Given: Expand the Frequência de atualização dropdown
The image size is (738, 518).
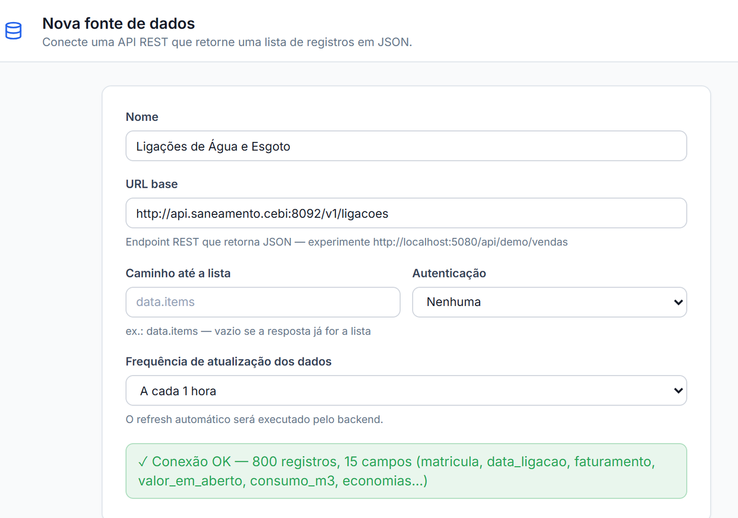Looking at the screenshot, I should pyautogui.click(x=406, y=390).
